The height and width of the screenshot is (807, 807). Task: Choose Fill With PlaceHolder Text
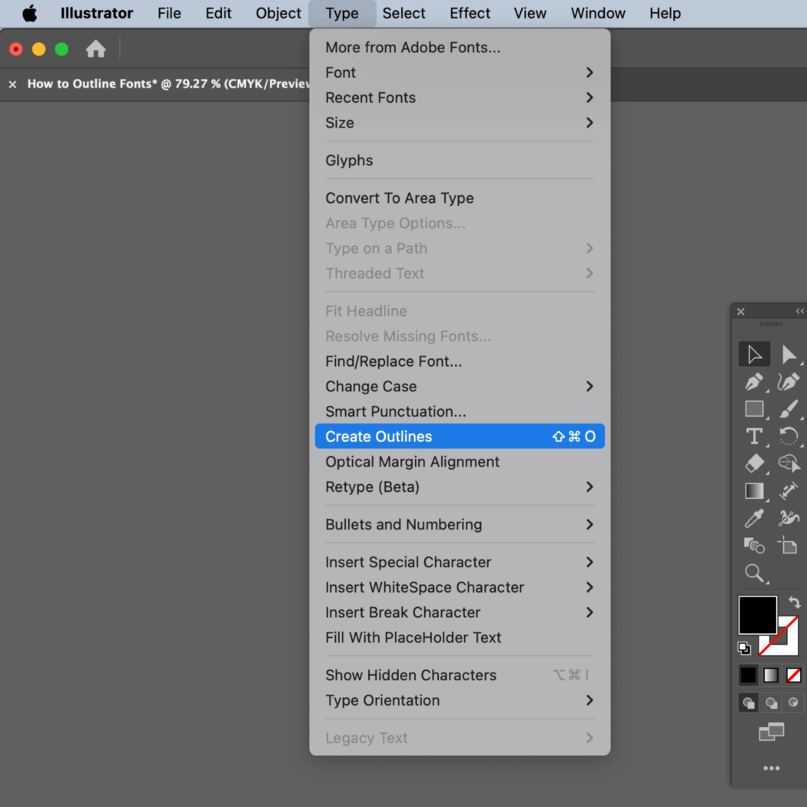pyautogui.click(x=460, y=638)
